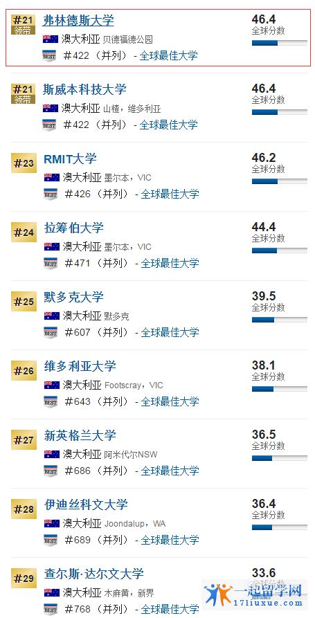Click the Australian flag beside 伊迪丝科文大学
Screen dimensions: 315x618
pos(52,523)
